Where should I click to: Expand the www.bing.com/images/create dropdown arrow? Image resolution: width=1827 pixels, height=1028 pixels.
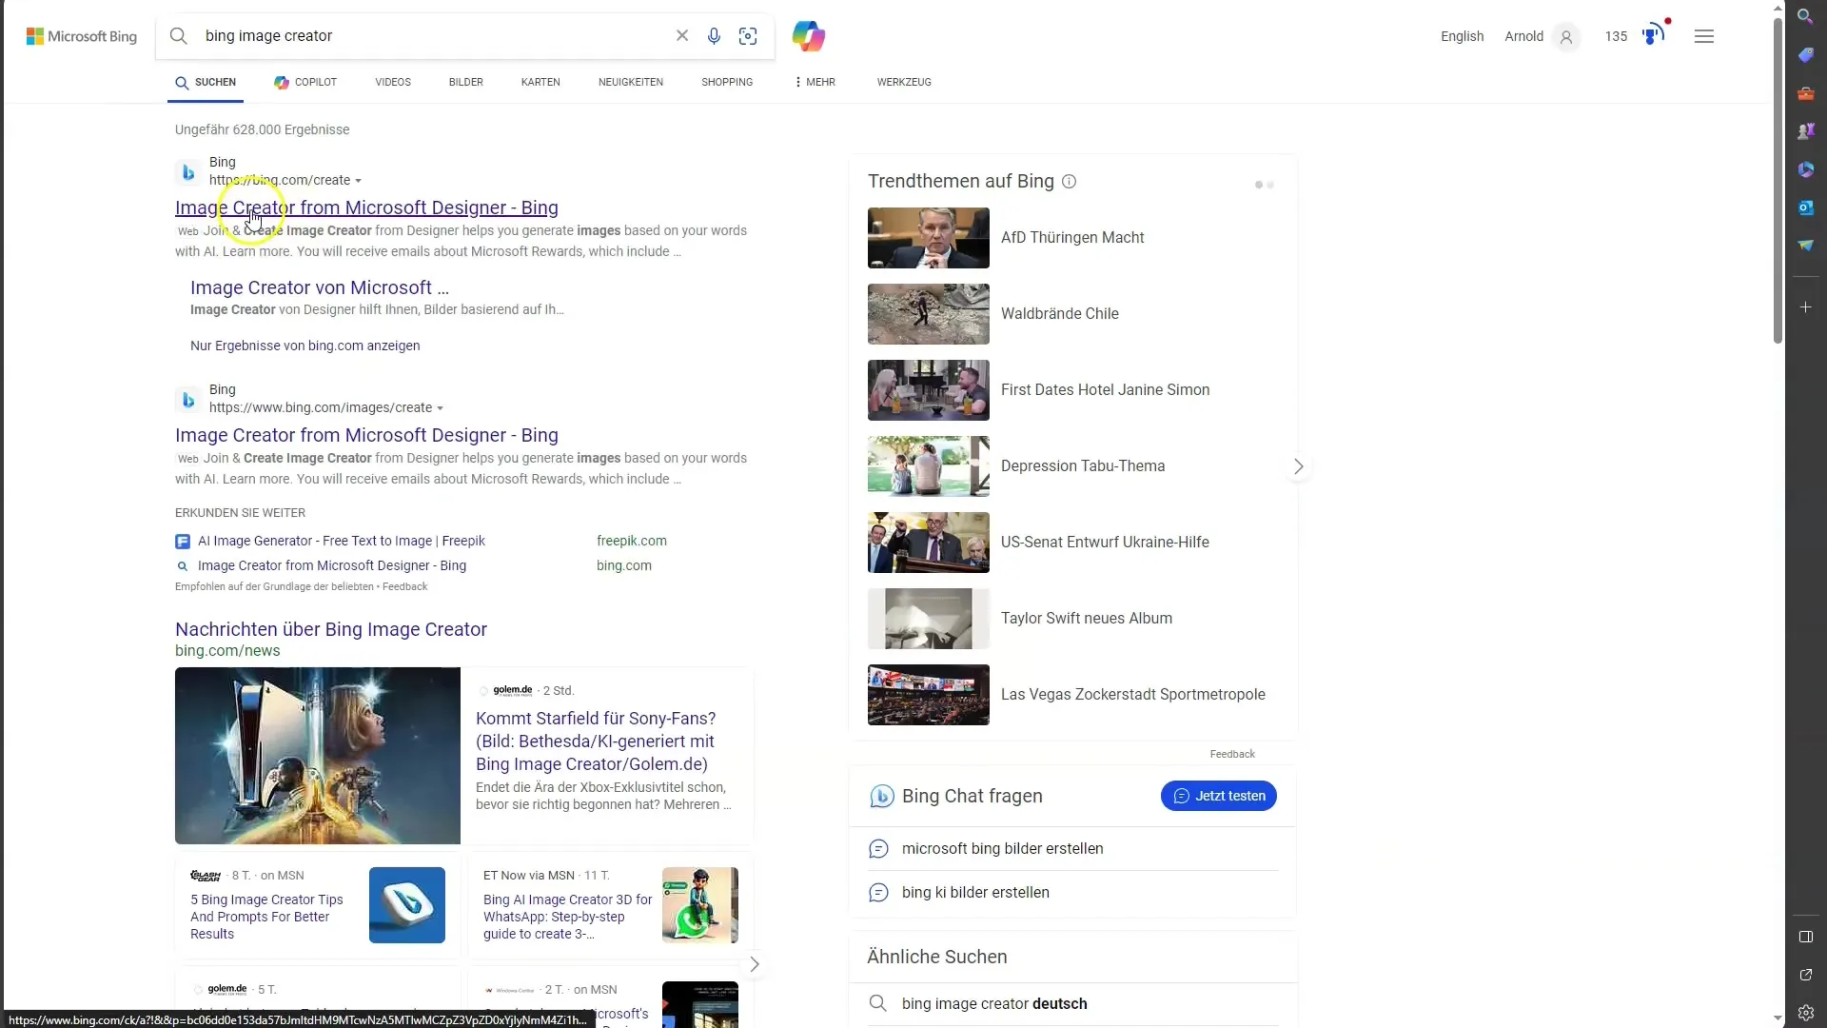click(x=440, y=408)
